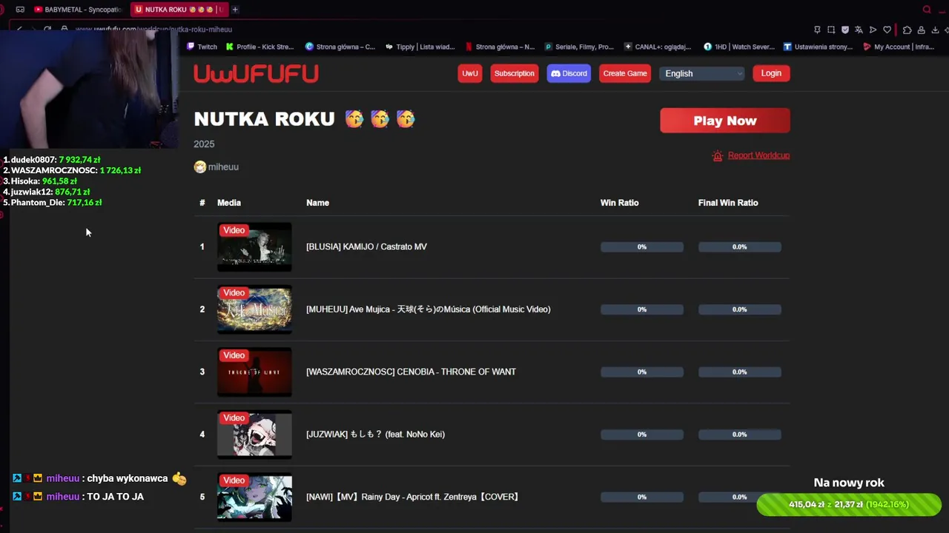Click chat message "chyba wykonawca"
Image resolution: width=949 pixels, height=533 pixels.
(128, 479)
